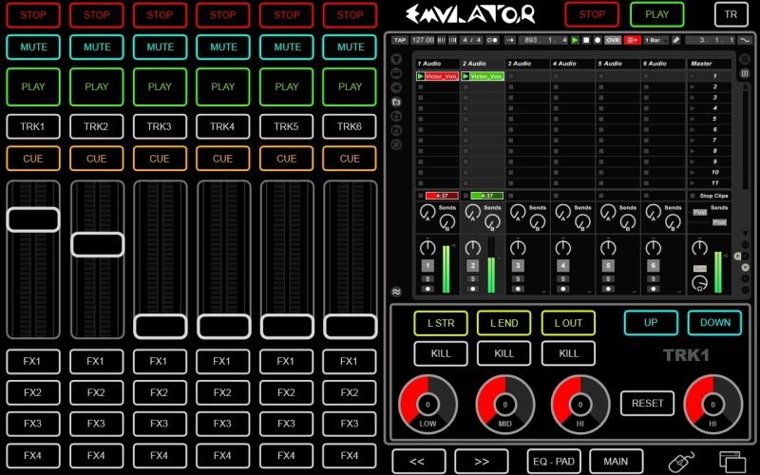
Task: Toggle MUTE on the first track
Action: (33, 47)
